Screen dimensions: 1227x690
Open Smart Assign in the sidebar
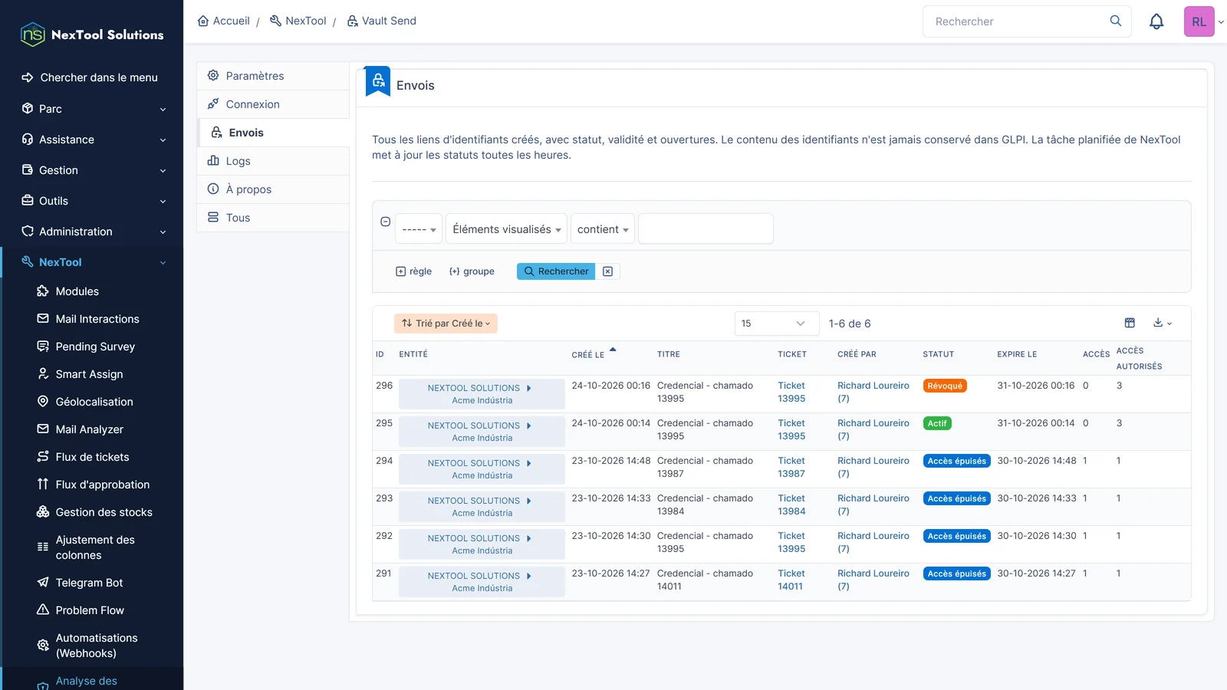[89, 374]
